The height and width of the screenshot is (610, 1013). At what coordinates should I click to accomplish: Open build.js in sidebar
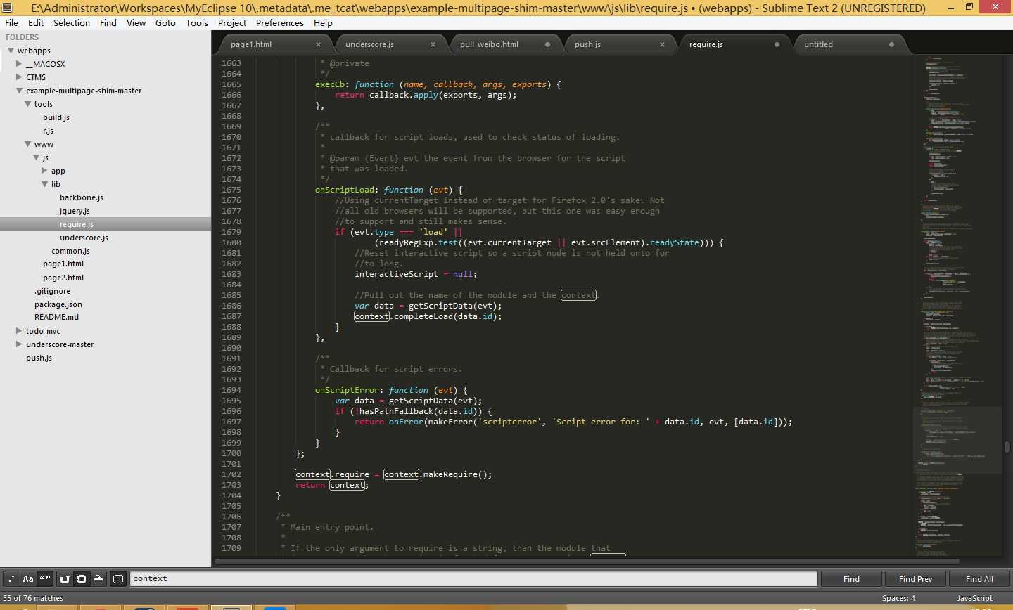tap(56, 117)
